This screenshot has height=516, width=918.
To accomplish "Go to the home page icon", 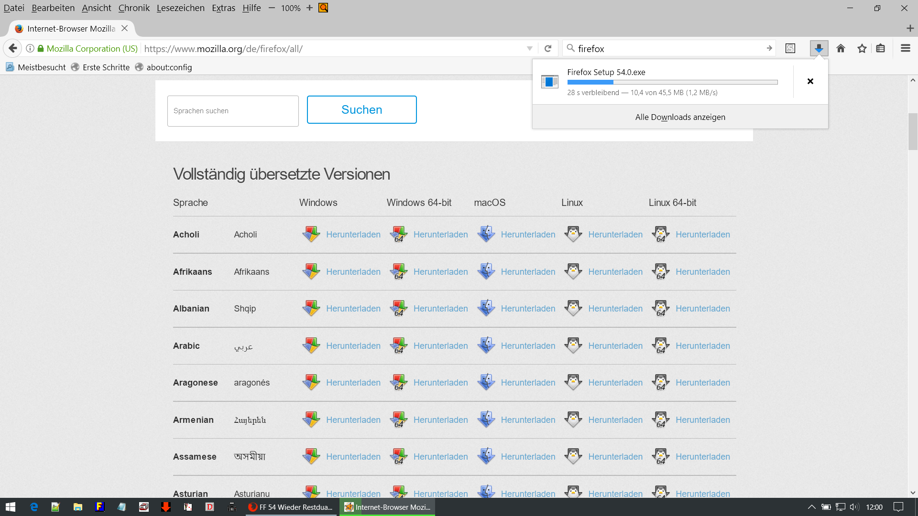I will click(x=841, y=48).
